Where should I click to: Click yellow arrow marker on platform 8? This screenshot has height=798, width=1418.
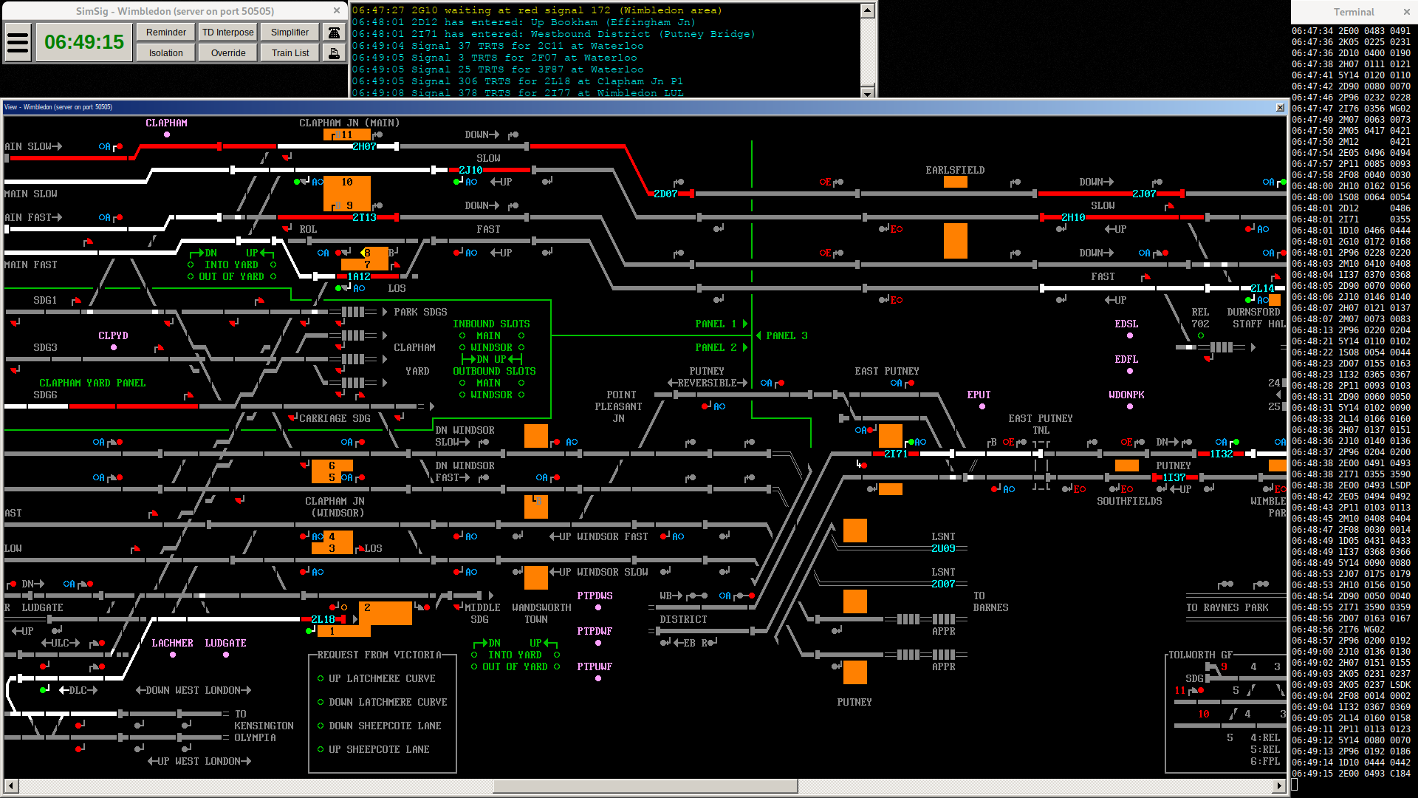(x=363, y=253)
